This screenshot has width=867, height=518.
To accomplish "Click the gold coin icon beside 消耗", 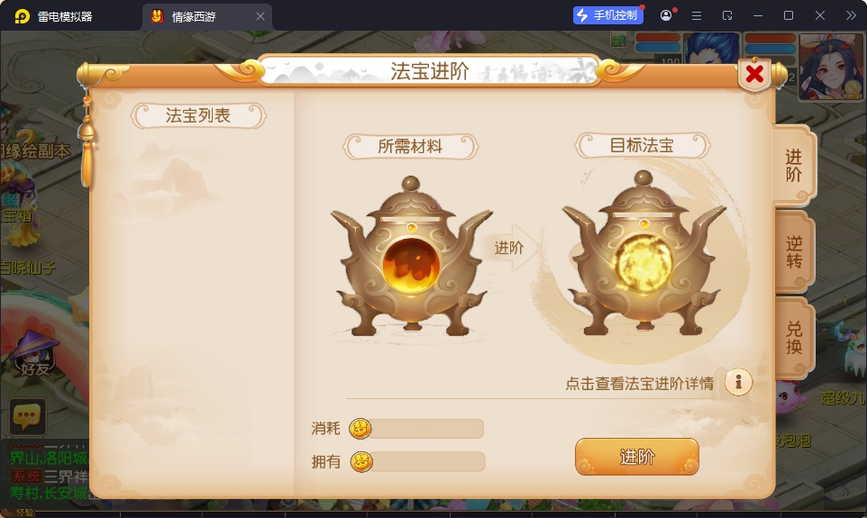I will point(360,429).
